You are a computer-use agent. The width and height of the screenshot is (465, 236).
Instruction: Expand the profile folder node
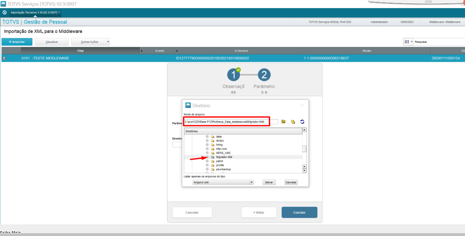pyautogui.click(x=207, y=165)
